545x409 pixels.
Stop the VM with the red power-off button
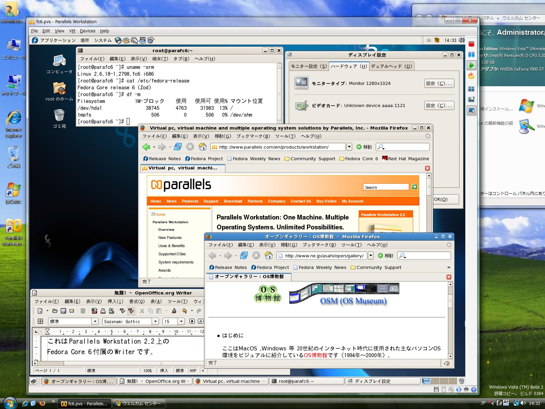pos(471,44)
